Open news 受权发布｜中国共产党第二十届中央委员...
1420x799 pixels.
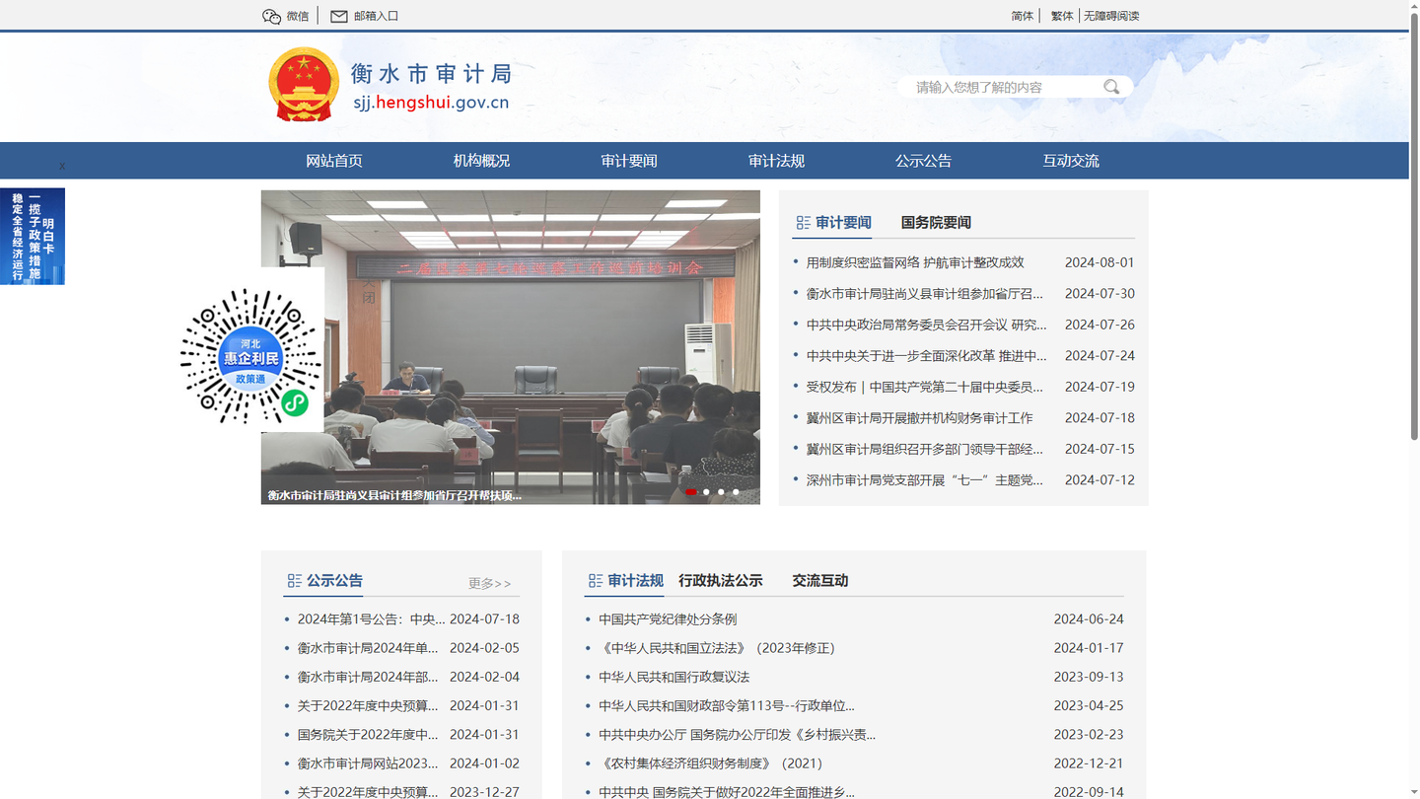click(x=924, y=387)
